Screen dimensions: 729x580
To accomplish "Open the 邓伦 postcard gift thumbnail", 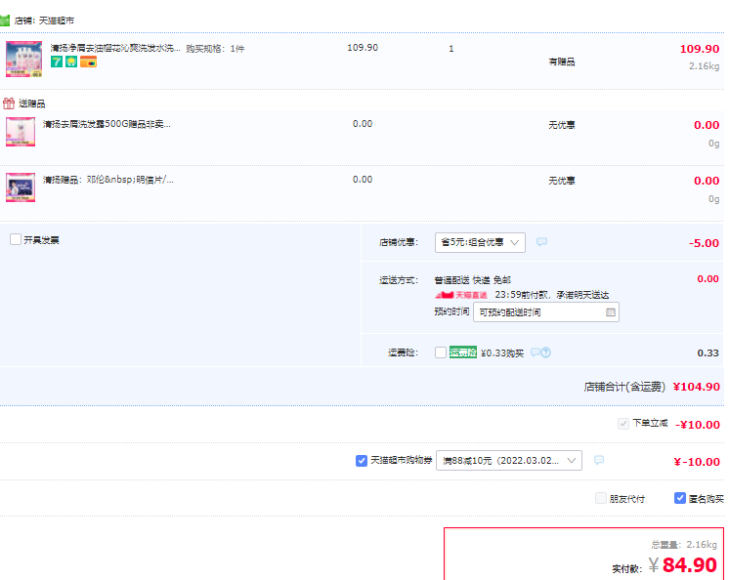I will point(21,187).
